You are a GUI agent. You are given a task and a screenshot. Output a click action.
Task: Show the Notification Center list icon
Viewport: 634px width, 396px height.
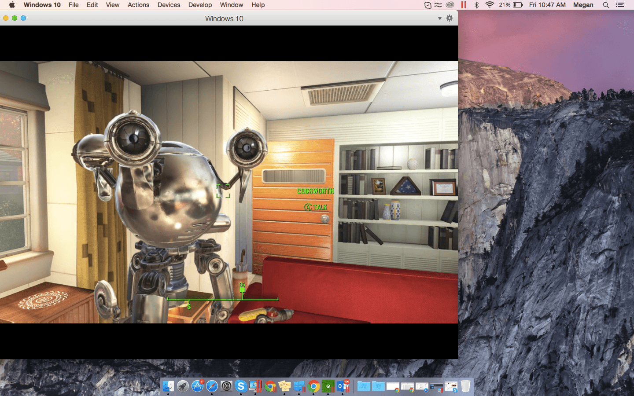pyautogui.click(x=620, y=5)
